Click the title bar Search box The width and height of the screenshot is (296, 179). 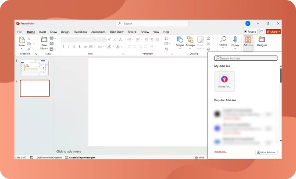[152, 24]
